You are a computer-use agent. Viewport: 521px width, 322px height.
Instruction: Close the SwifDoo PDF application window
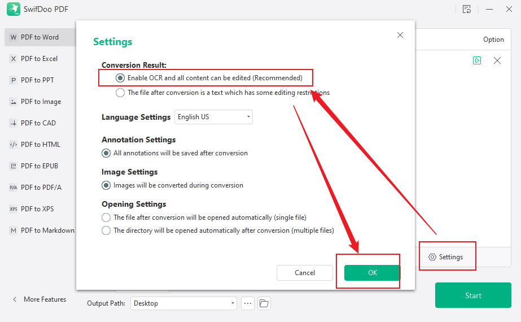(x=509, y=9)
